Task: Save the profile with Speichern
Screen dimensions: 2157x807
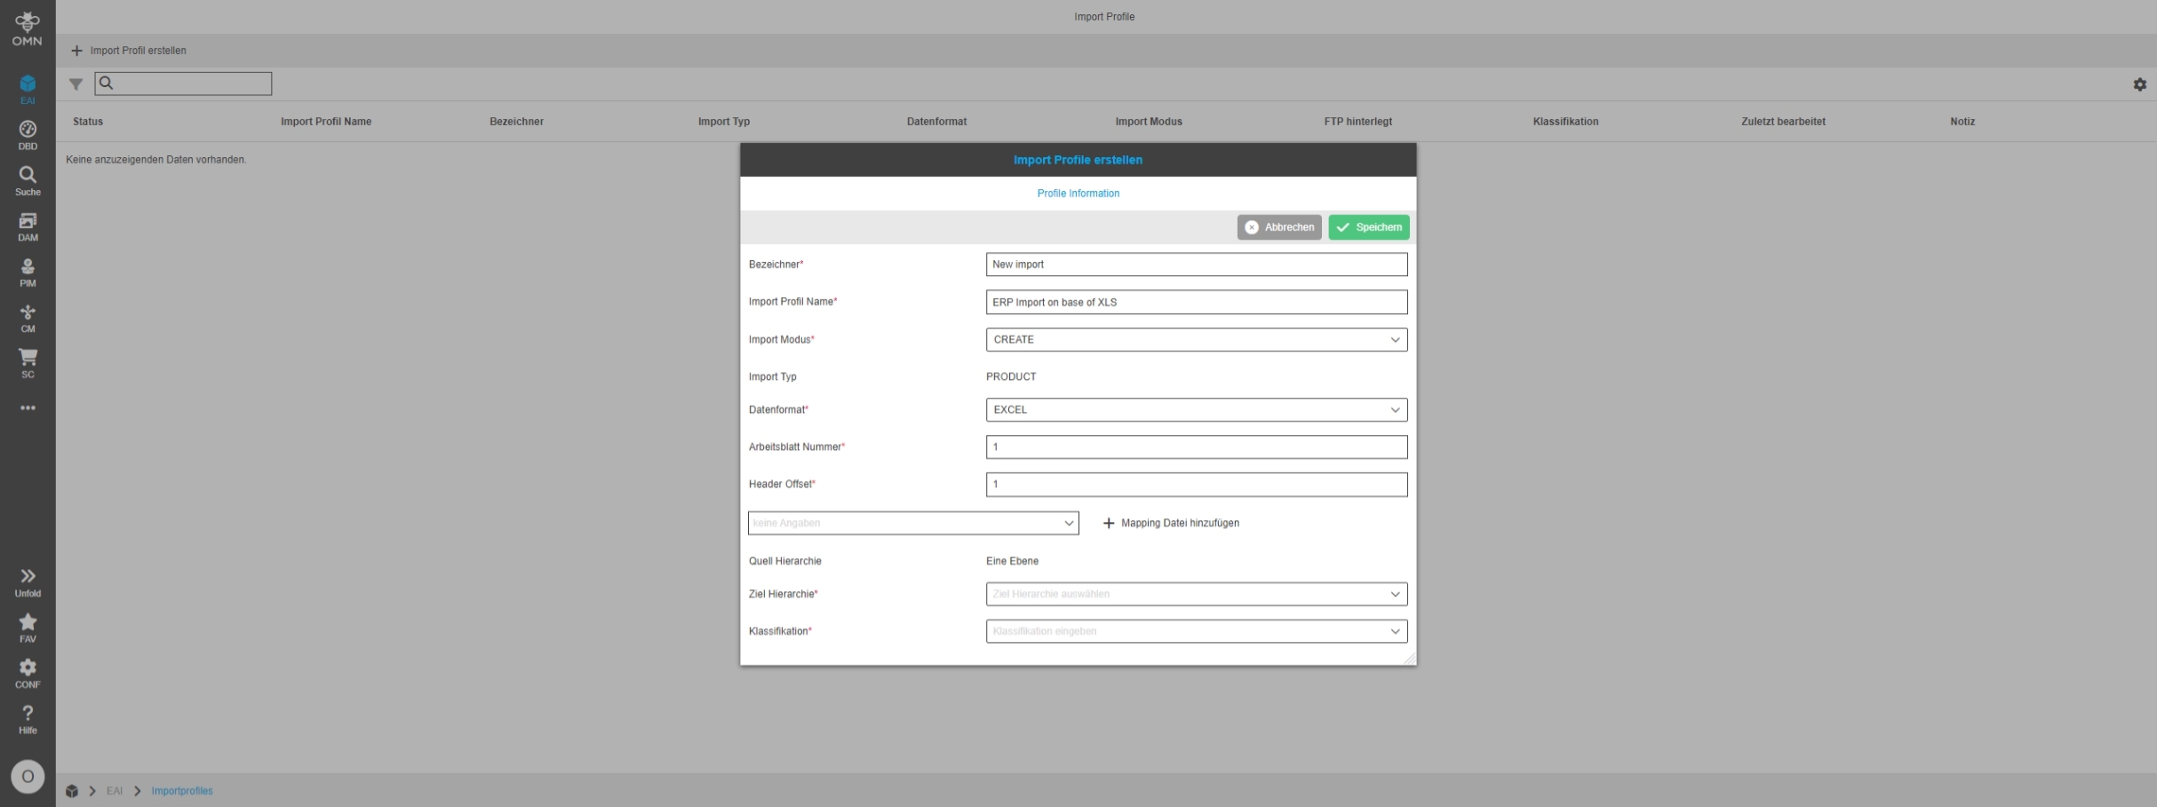Action: coord(1369,227)
